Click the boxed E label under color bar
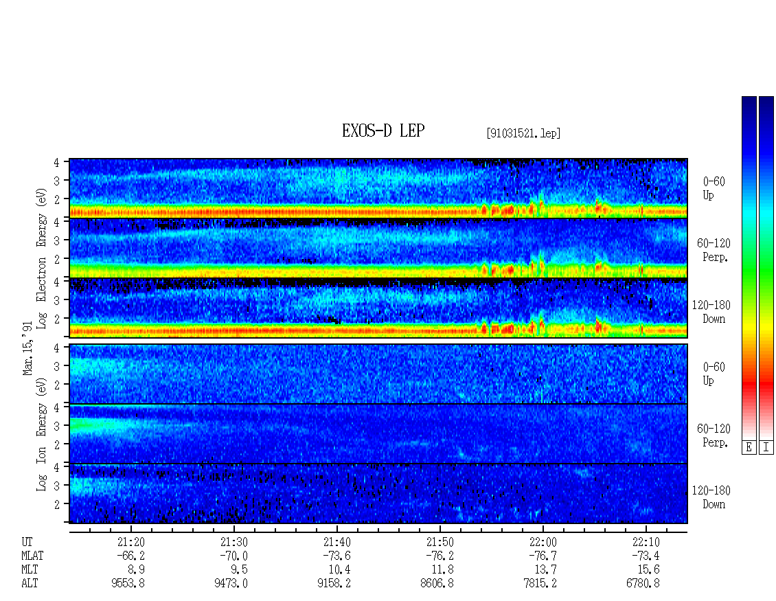Viewport: 776px width, 601px height. (749, 448)
